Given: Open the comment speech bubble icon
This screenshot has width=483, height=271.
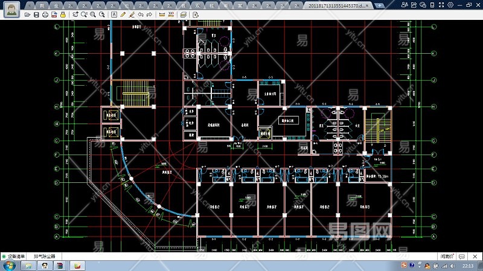Looking at the screenshot, I should point(462,257).
